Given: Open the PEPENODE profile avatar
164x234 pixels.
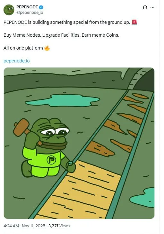Looking at the screenshot, I should [9, 10].
